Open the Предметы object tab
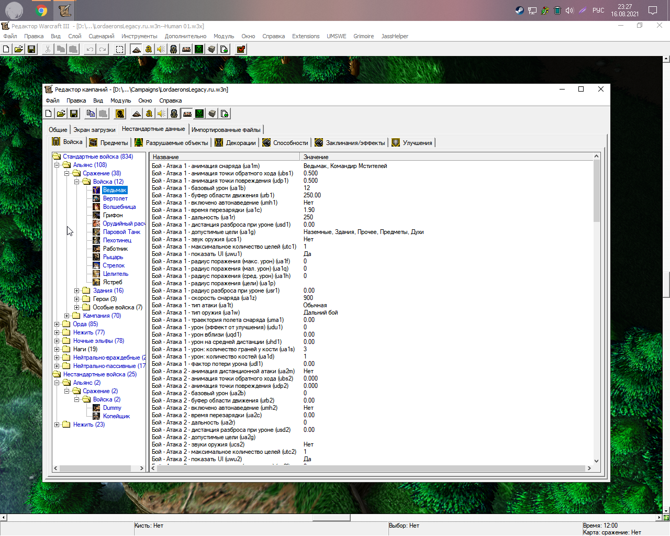Screen dimensions: 670x536 pos(108,142)
